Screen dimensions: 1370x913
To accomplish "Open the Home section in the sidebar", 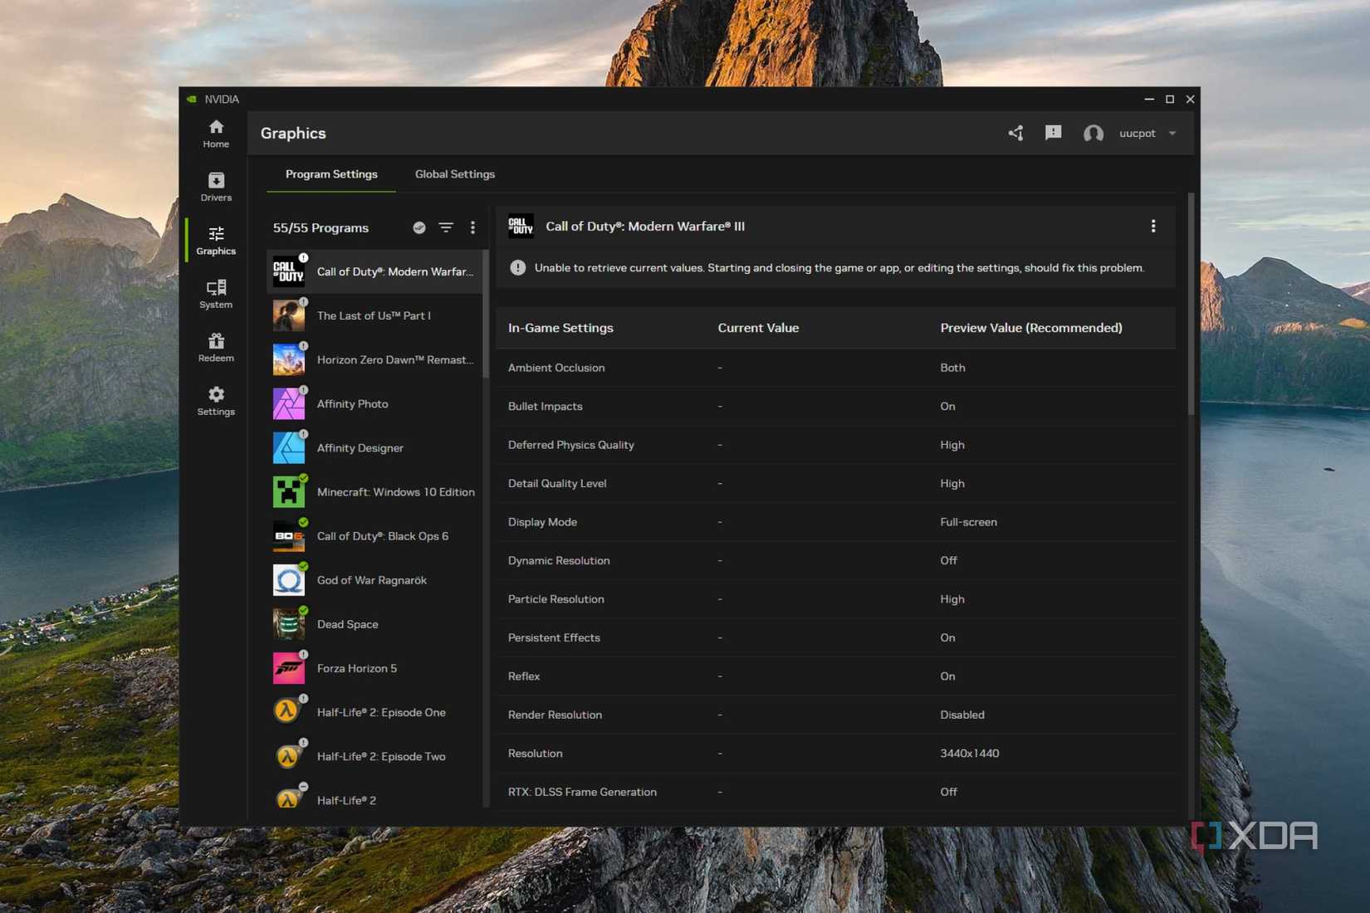I will [215, 134].
